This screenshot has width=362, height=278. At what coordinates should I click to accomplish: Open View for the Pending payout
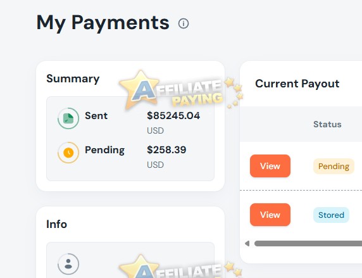click(270, 166)
